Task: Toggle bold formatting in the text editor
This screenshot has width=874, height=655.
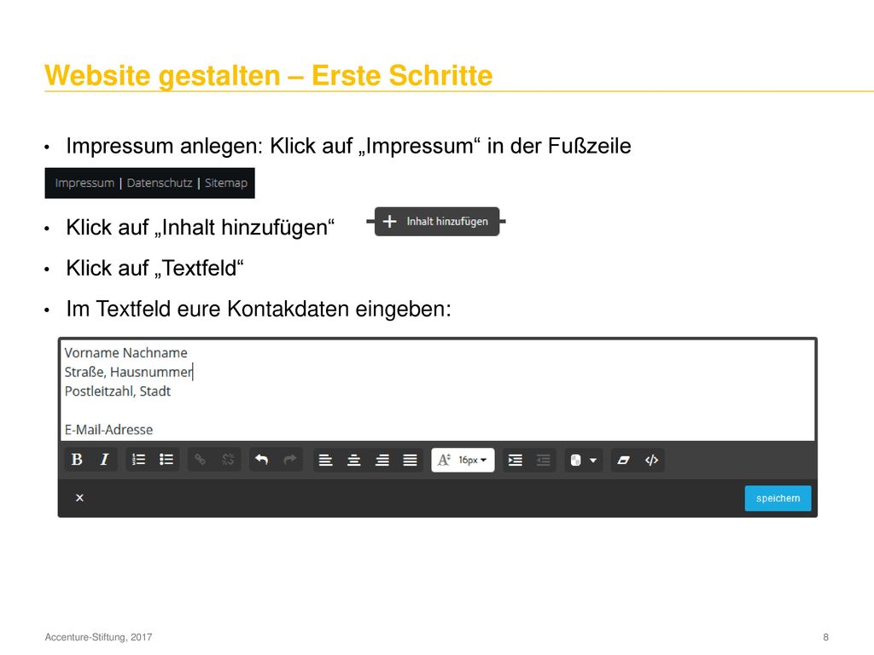Action: pos(77,460)
